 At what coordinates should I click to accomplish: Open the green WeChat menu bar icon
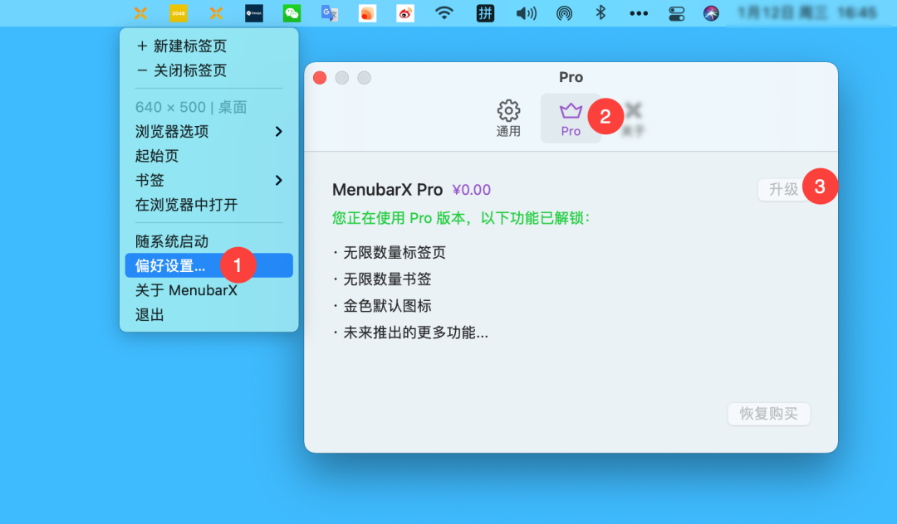pos(292,13)
